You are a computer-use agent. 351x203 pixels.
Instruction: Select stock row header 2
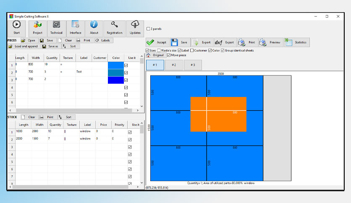tap(12, 140)
